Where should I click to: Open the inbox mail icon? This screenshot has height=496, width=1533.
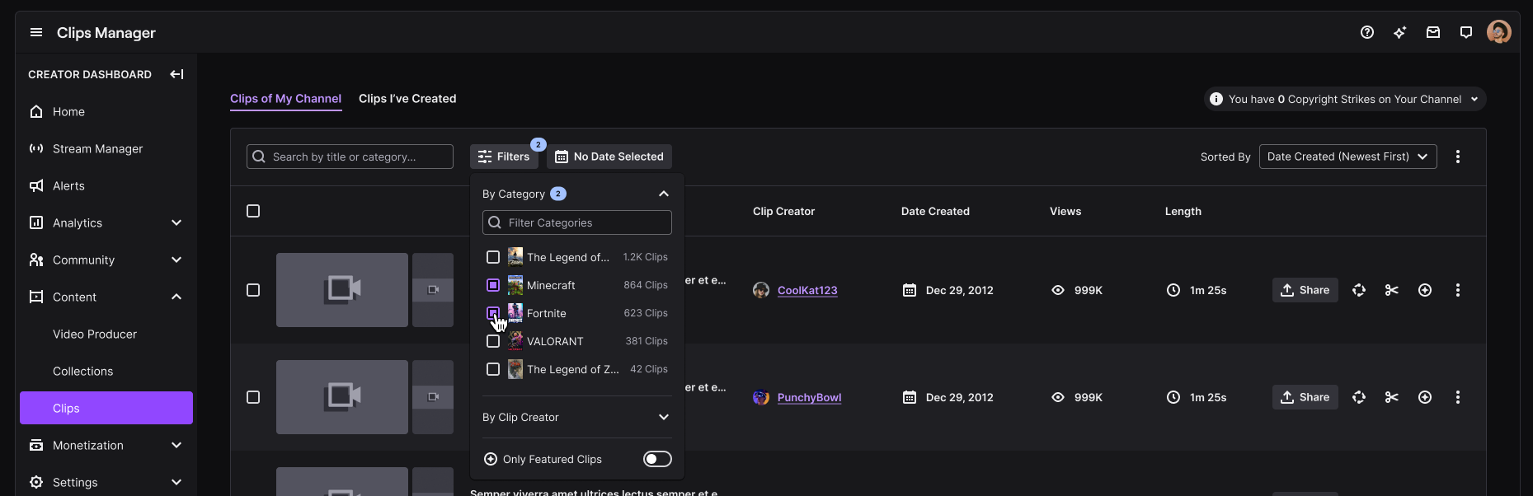[x=1432, y=33]
